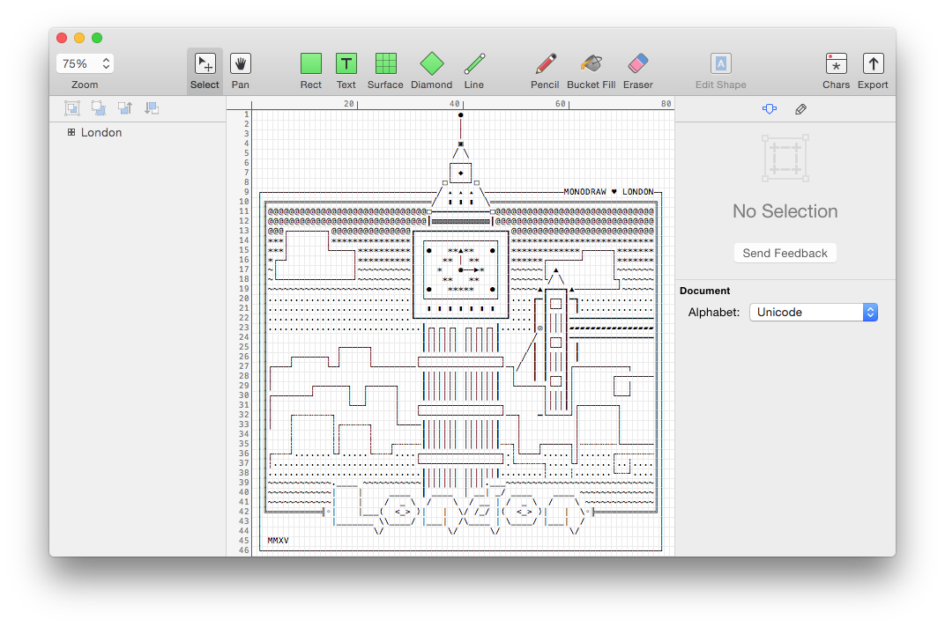This screenshot has height=627, width=945.
Task: Open the Alphabet Unicode dropdown
Action: 813,312
